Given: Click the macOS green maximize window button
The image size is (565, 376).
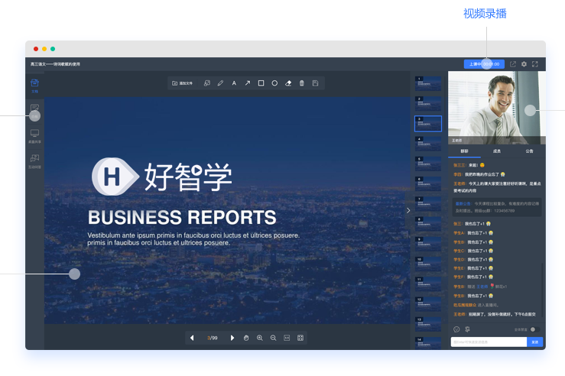Looking at the screenshot, I should 53,49.
